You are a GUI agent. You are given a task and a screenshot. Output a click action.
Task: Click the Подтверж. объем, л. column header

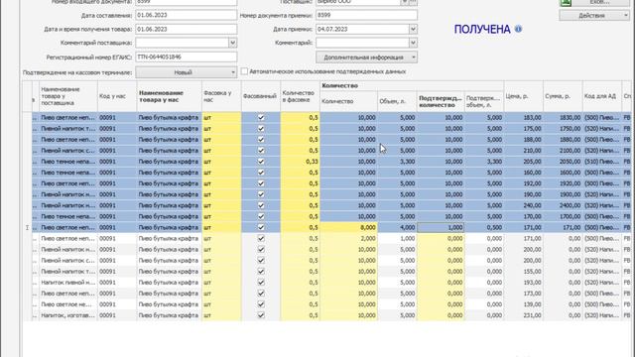(484, 101)
